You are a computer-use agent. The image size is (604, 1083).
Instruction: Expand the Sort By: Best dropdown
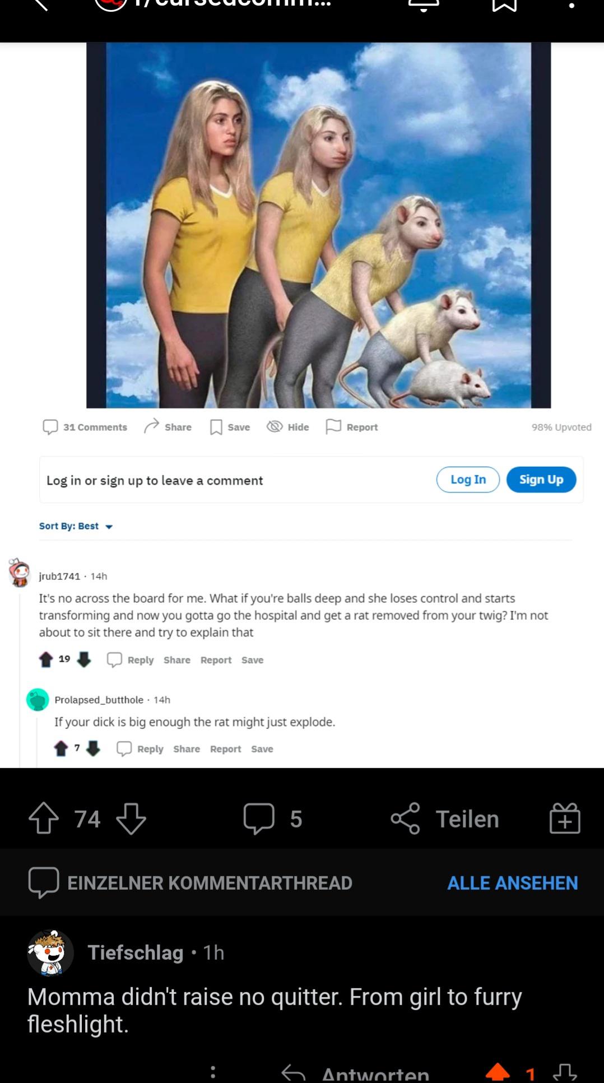(76, 526)
